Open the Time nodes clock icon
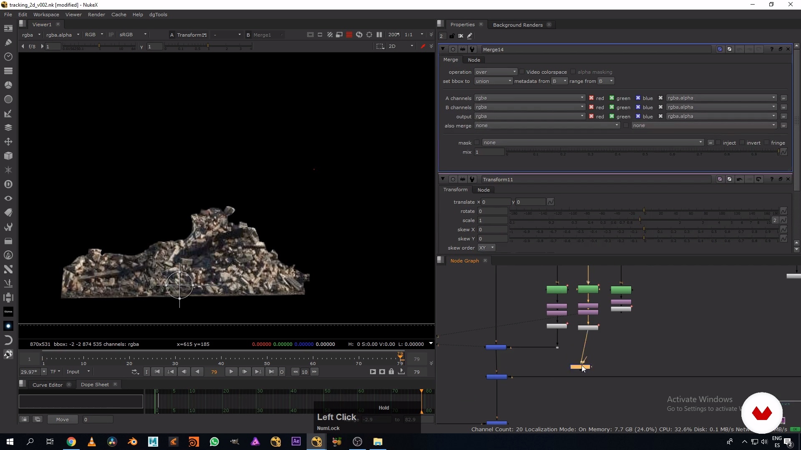This screenshot has height=450, width=801. click(8, 56)
